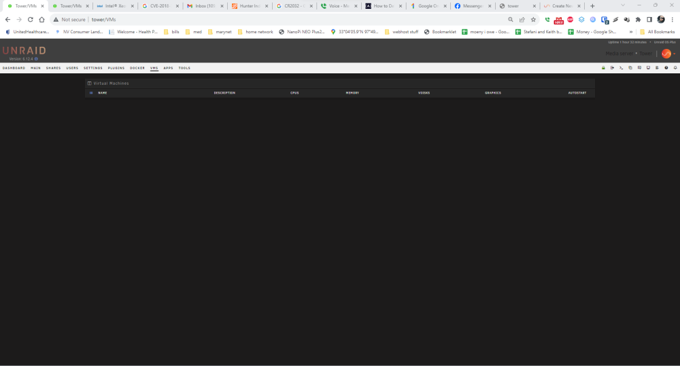Click the red ABP adblock extension icon

click(x=571, y=20)
